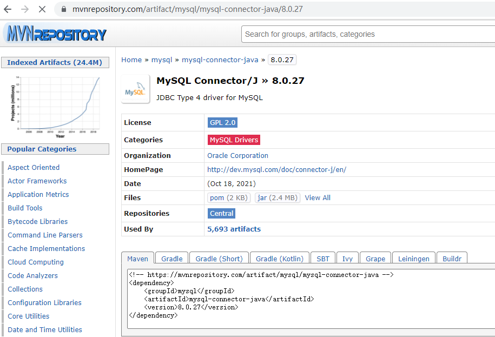The height and width of the screenshot is (337, 495).
Task: Stop page loading with the X button
Action: [x=42, y=9]
